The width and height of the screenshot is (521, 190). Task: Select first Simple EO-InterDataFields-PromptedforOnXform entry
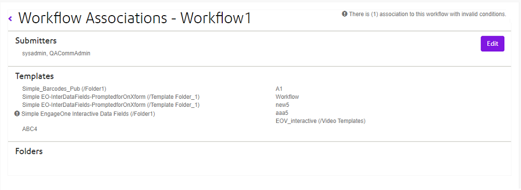[111, 97]
